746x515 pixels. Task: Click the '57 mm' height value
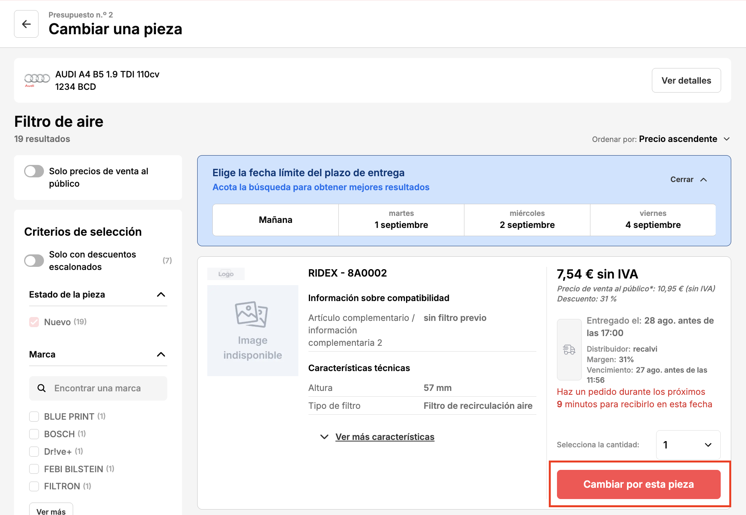click(438, 388)
